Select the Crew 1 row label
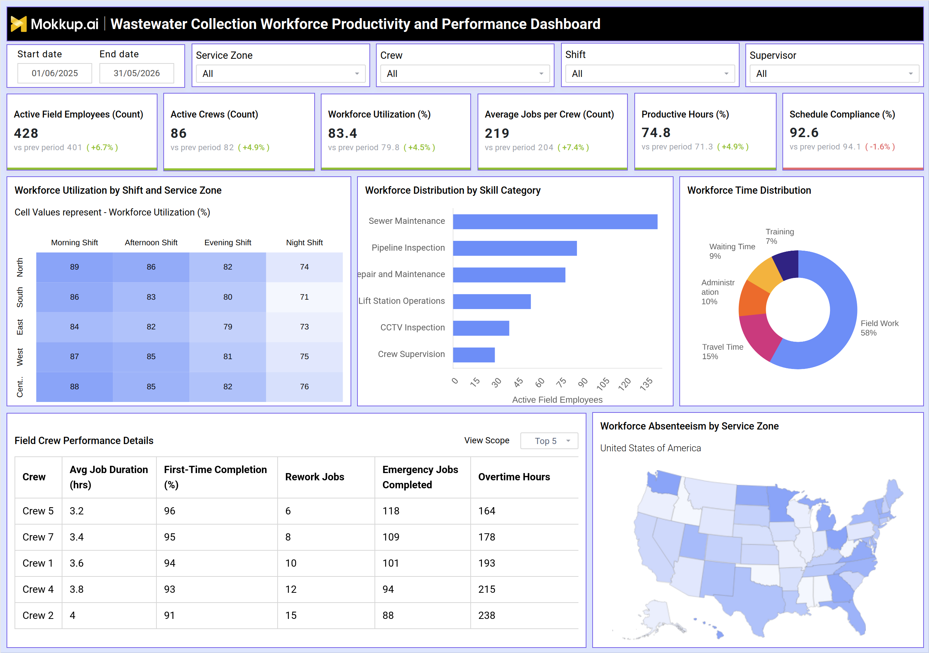 pyautogui.click(x=38, y=563)
